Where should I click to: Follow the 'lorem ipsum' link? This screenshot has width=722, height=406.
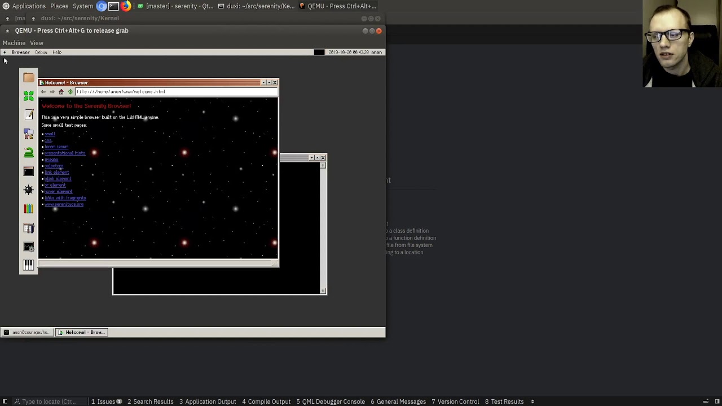pos(56,147)
